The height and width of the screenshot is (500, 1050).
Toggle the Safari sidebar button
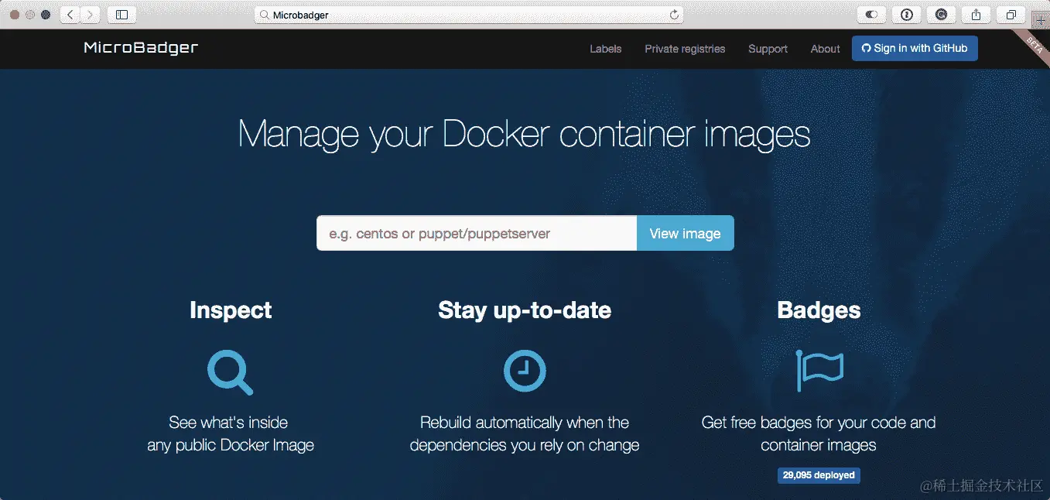point(121,15)
